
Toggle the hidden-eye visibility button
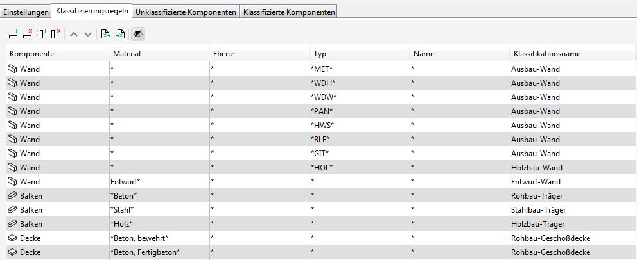[138, 34]
